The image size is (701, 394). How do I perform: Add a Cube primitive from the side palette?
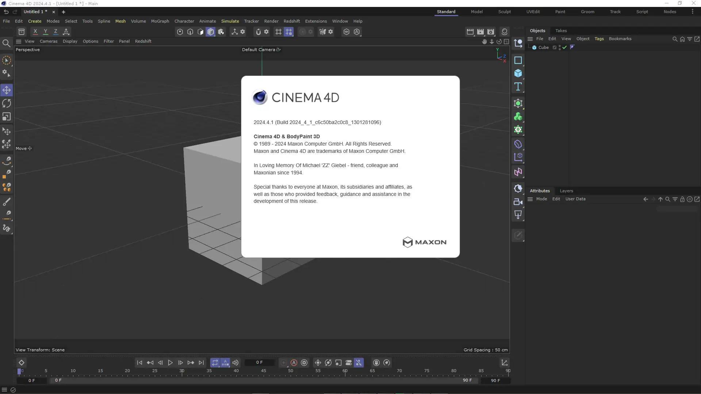(518, 73)
